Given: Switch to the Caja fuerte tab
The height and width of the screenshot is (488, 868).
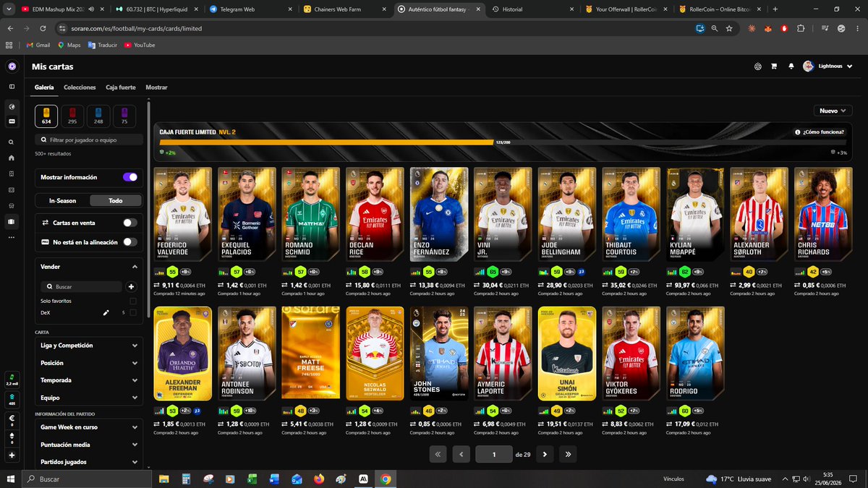Looking at the screenshot, I should tap(121, 87).
